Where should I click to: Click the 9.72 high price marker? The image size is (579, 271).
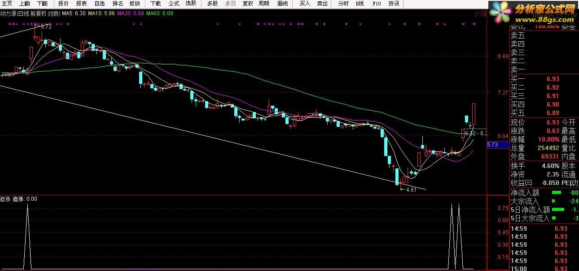click(46, 27)
